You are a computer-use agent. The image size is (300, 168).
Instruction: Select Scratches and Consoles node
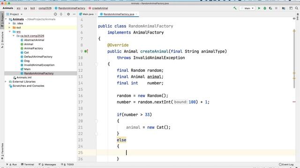(27, 86)
